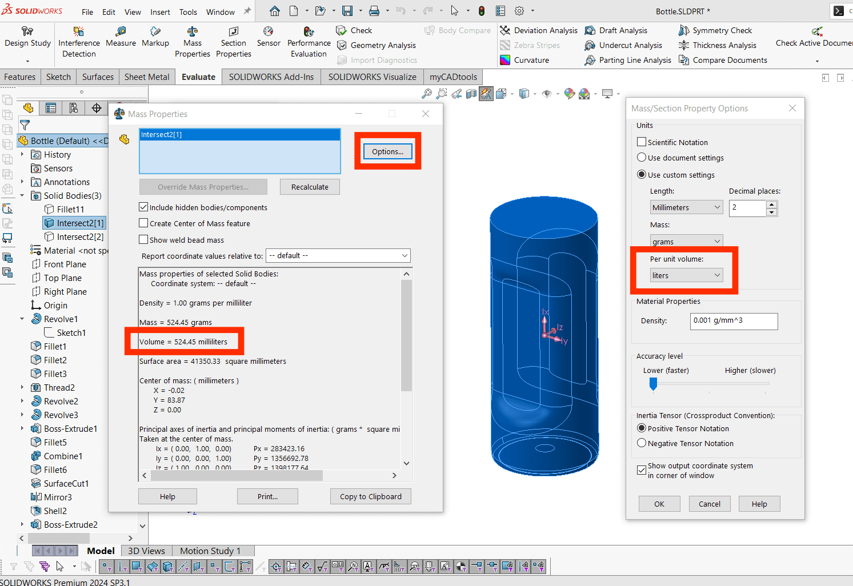This screenshot has width=853, height=586.
Task: Click the Density input field
Action: click(734, 321)
